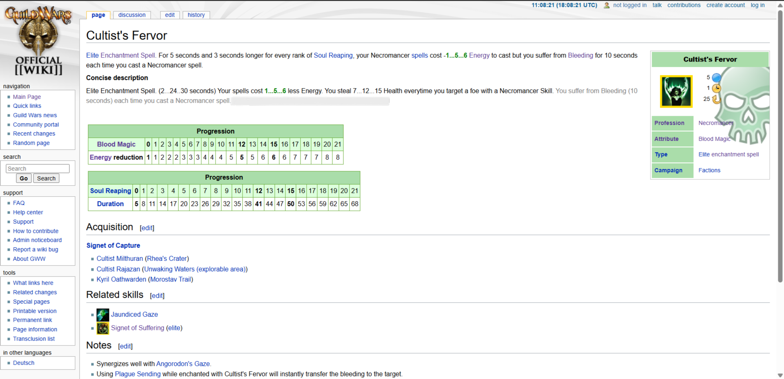Open Random page link
The image size is (784, 379).
click(31, 143)
